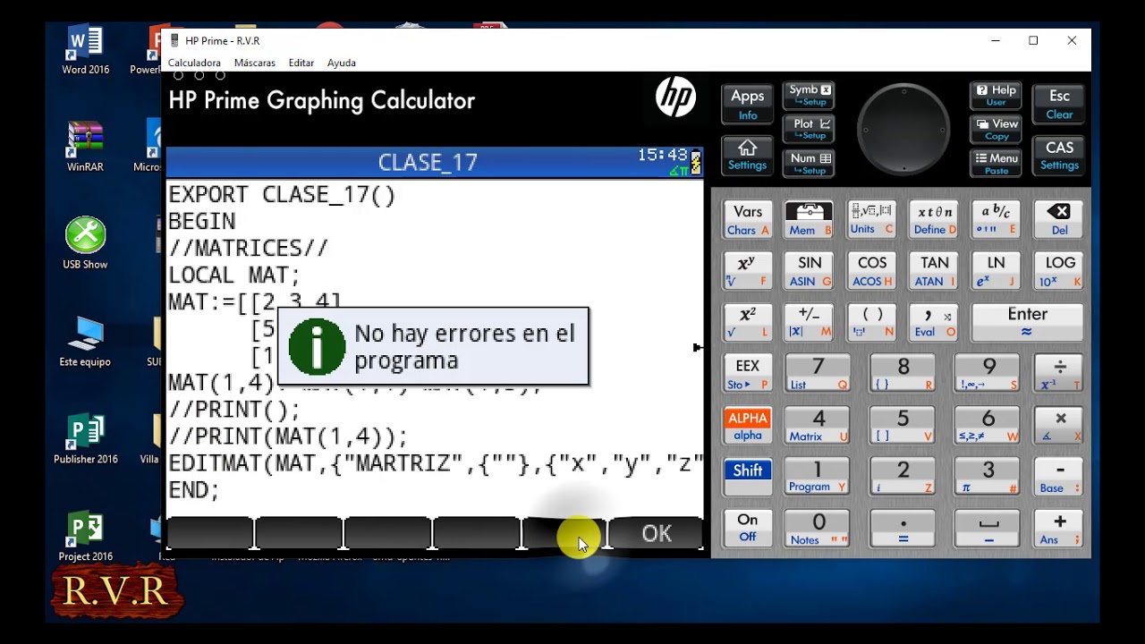Tap the TAN ATAN key
The height and width of the screenshot is (644, 1145).
pyautogui.click(x=934, y=271)
